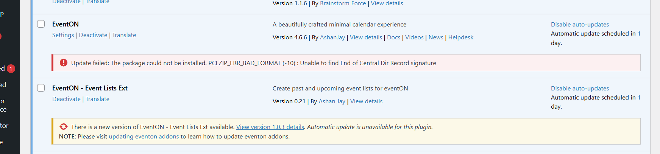
Task: Click the red notification badge showing 1
Action: [11, 68]
